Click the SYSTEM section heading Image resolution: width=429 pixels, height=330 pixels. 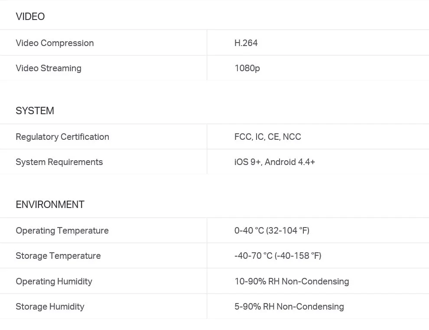[x=35, y=111]
